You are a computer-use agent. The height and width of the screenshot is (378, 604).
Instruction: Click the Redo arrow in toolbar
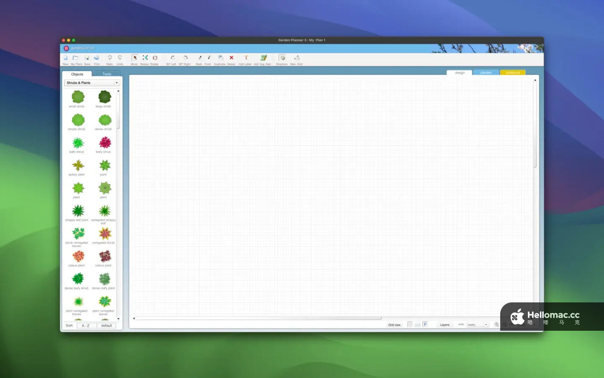point(109,58)
